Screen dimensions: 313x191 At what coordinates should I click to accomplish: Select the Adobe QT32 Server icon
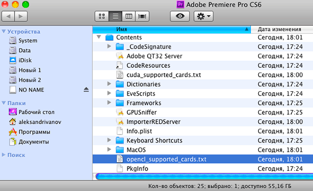(x=120, y=56)
